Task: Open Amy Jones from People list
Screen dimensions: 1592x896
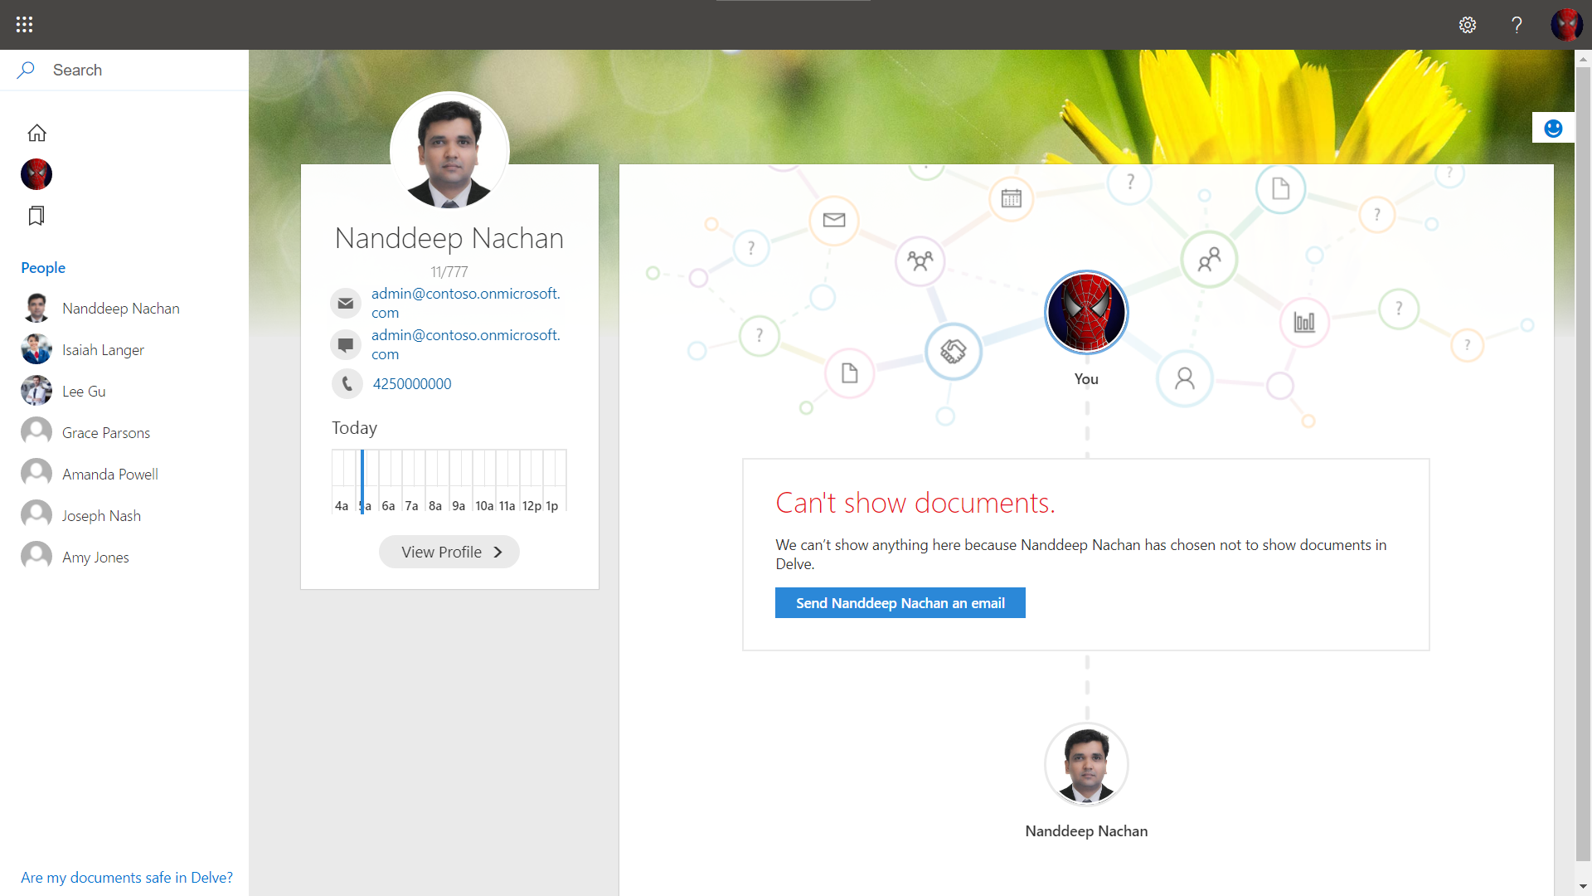Action: [95, 558]
